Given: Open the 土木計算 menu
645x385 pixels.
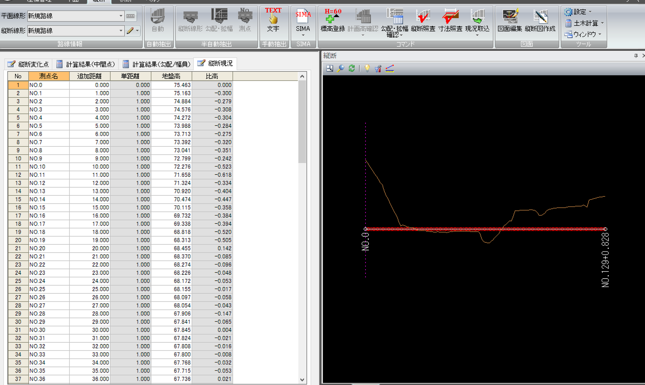Looking at the screenshot, I should click(585, 23).
